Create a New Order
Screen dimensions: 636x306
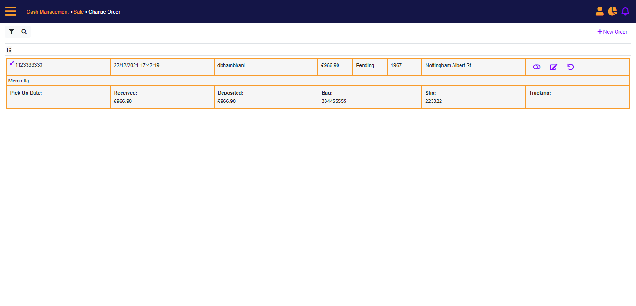[612, 32]
